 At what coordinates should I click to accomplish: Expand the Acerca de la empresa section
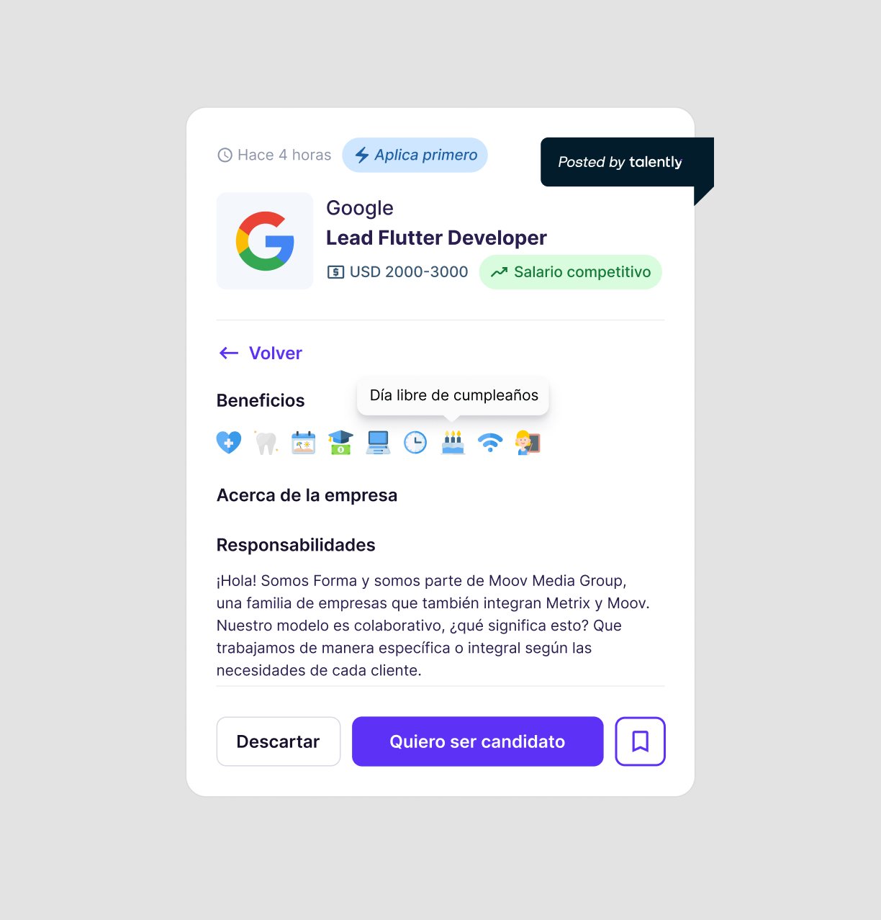click(307, 495)
